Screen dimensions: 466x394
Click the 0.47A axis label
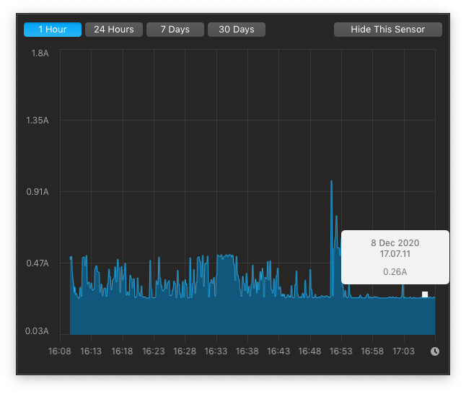pyautogui.click(x=37, y=263)
